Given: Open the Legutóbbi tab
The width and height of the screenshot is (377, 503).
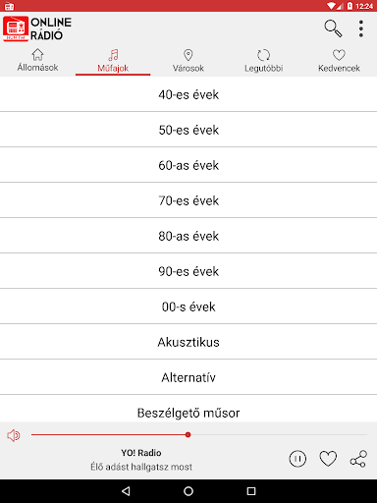Looking at the screenshot, I should click(x=264, y=61).
